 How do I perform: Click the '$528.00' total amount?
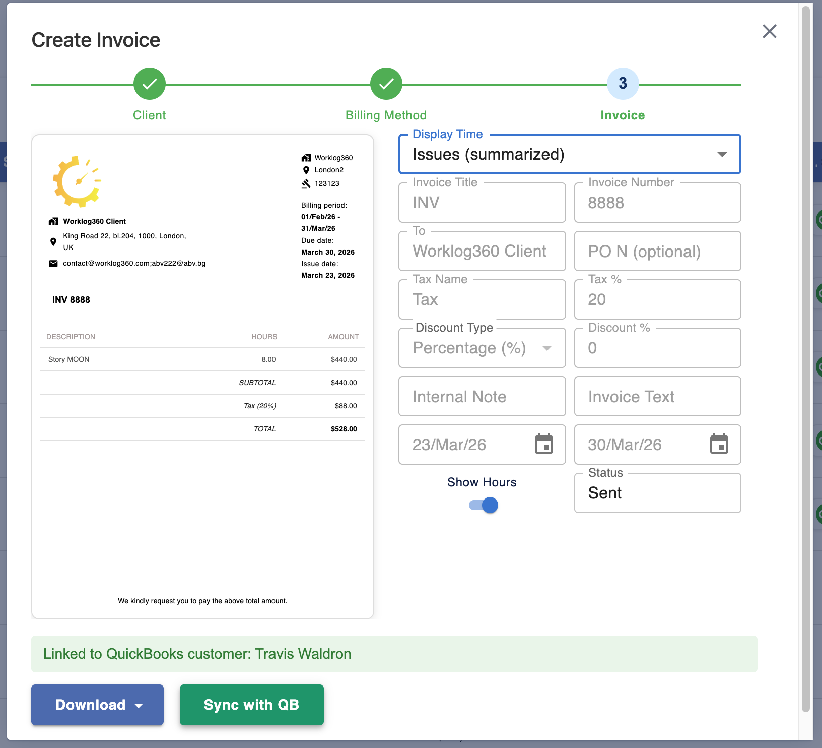[x=344, y=429]
